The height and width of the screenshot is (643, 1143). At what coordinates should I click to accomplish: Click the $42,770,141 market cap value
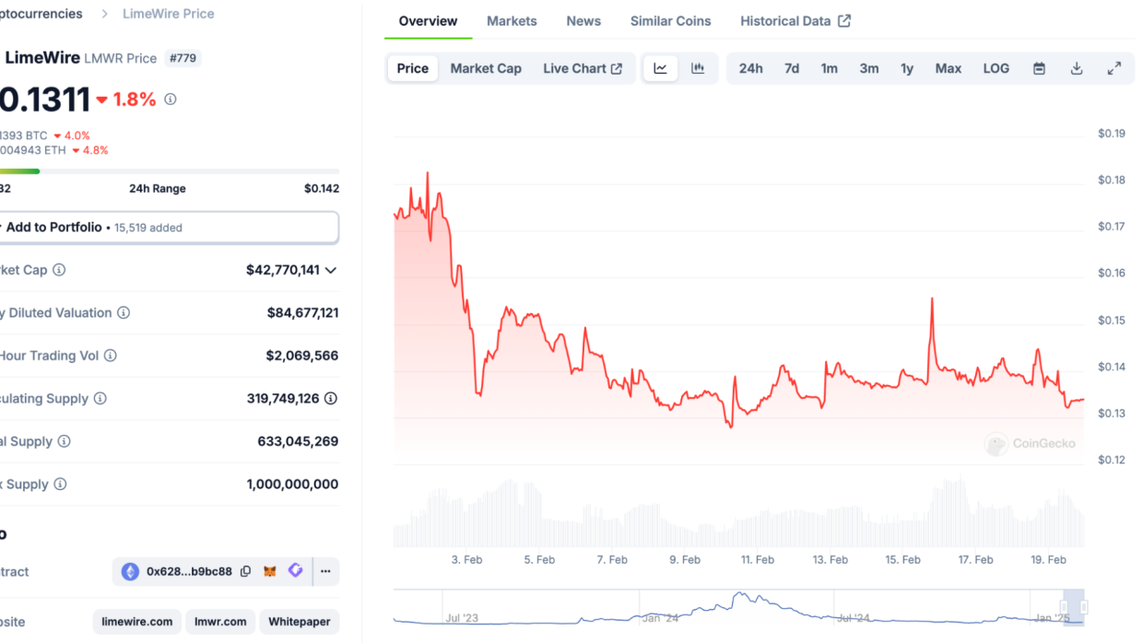coord(283,270)
